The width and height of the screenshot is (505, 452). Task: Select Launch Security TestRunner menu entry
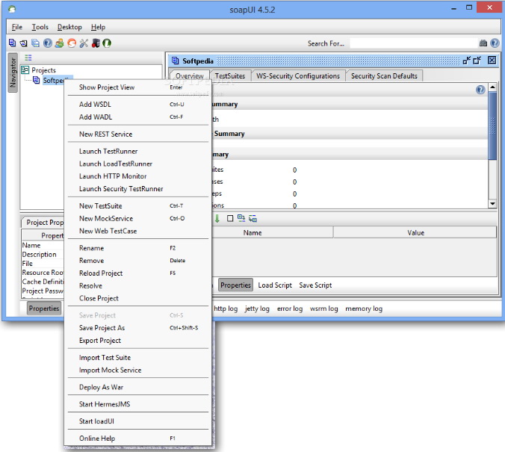pos(138,189)
